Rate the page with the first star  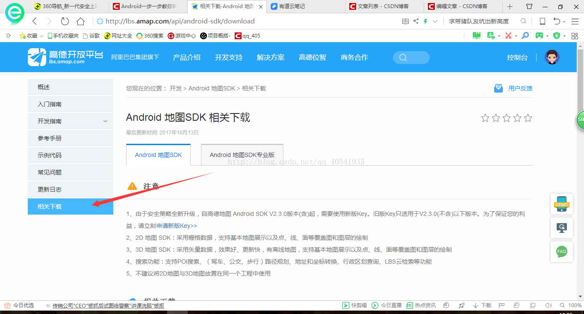point(485,118)
